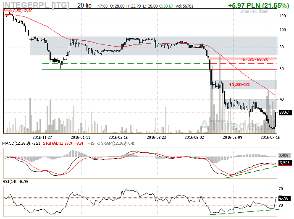
Task: Click the 80 price axis label
Action: (281, 47)
